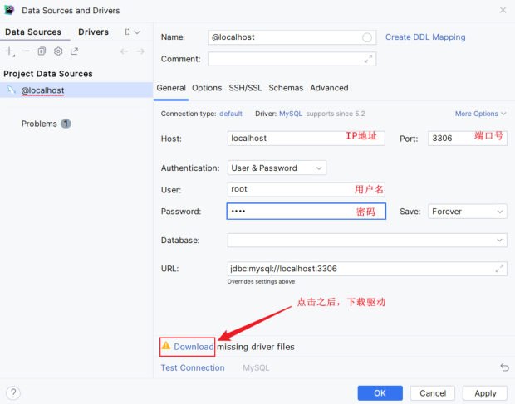Click the Host input field

click(307, 138)
